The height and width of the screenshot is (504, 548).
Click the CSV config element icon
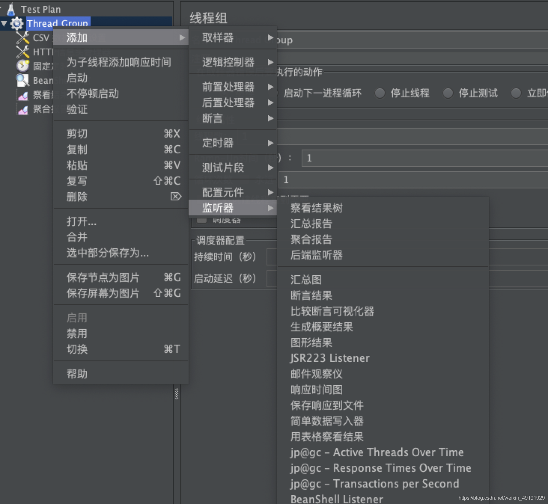pos(23,38)
